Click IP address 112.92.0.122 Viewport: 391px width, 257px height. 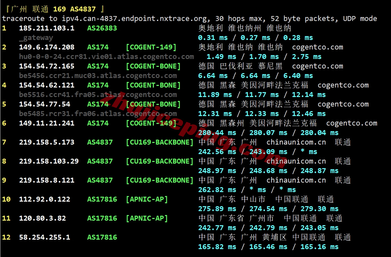44,199
